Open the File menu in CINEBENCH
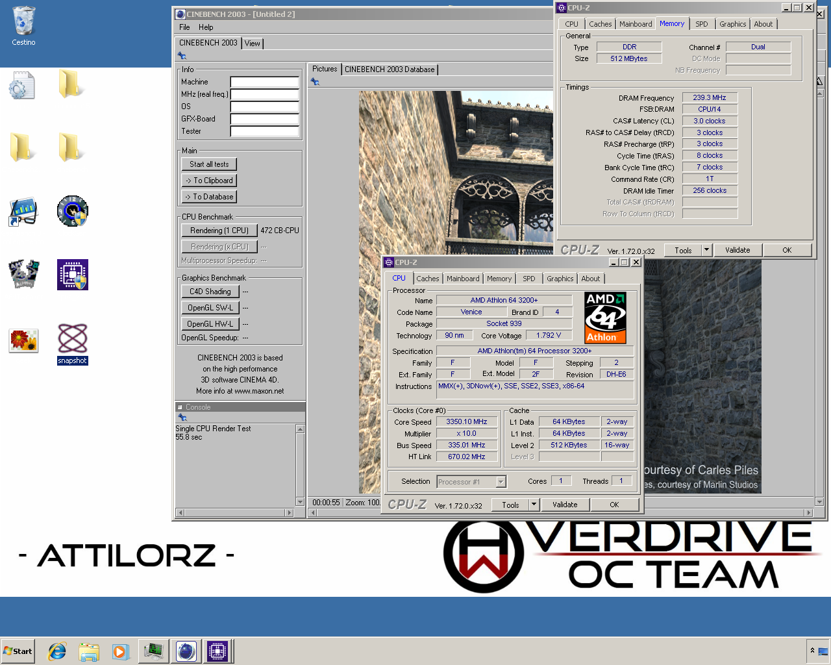831x665 pixels. pyautogui.click(x=184, y=27)
